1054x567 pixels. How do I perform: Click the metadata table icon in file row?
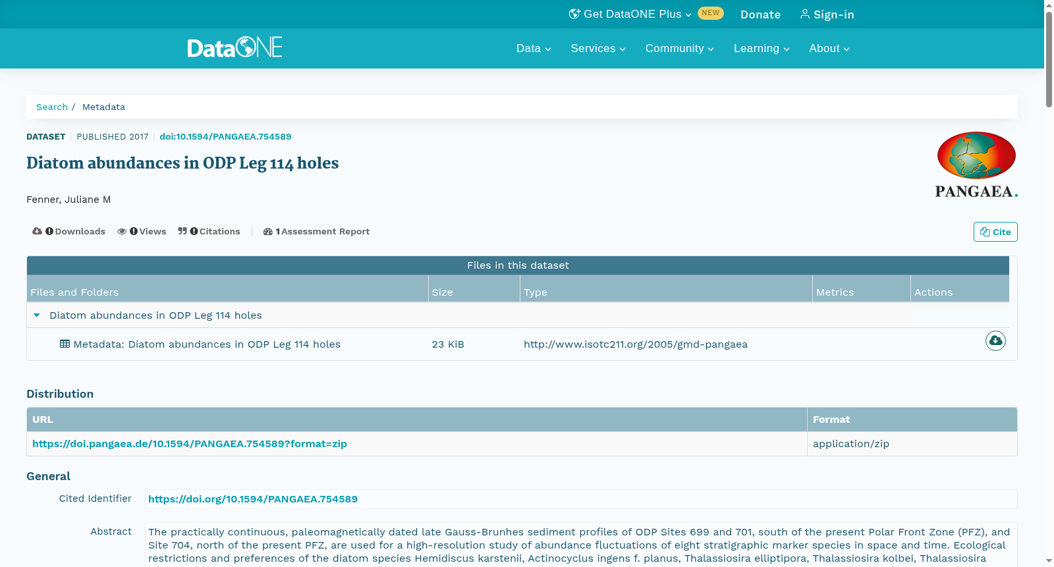(x=65, y=344)
